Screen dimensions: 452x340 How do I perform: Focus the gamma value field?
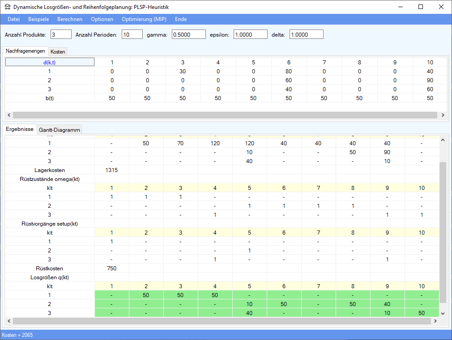coord(188,35)
